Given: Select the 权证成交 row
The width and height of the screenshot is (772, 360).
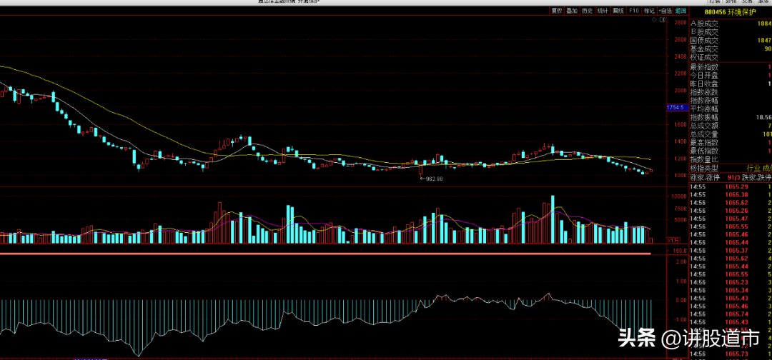Looking at the screenshot, I should click(731, 57).
